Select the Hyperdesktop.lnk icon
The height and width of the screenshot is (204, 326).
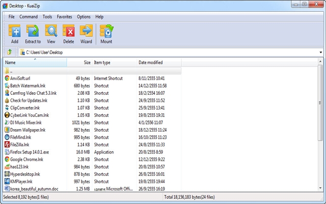point(7,174)
